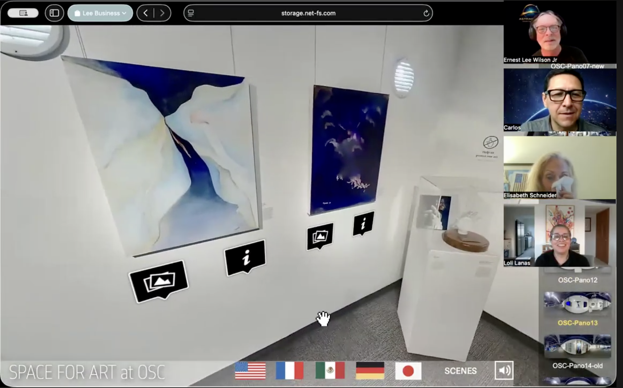Select Carlos's video tile

tap(560, 100)
